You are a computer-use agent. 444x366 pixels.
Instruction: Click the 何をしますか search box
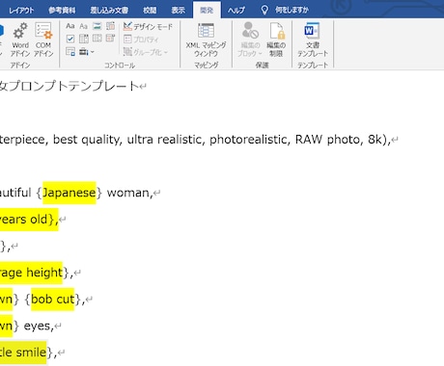pyautogui.click(x=291, y=11)
